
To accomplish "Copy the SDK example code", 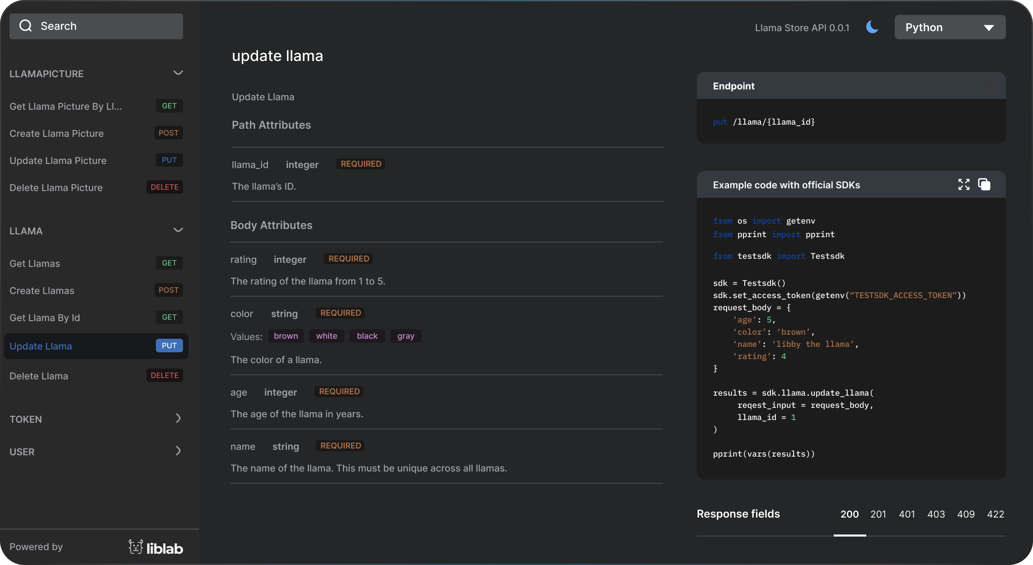I will coord(984,184).
